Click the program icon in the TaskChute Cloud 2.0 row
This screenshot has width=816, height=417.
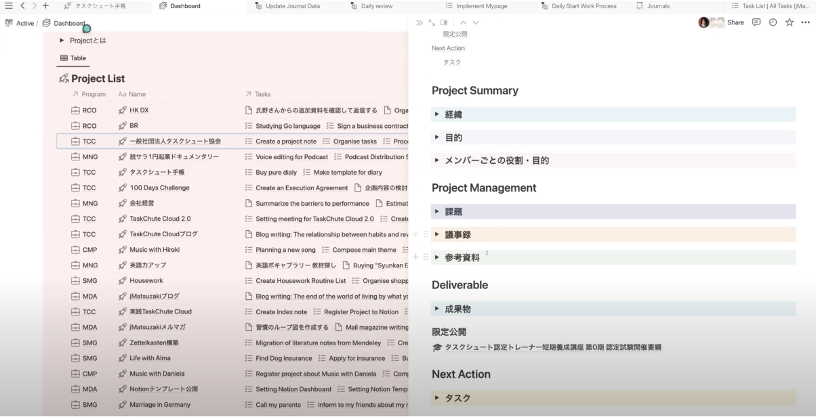click(x=75, y=219)
